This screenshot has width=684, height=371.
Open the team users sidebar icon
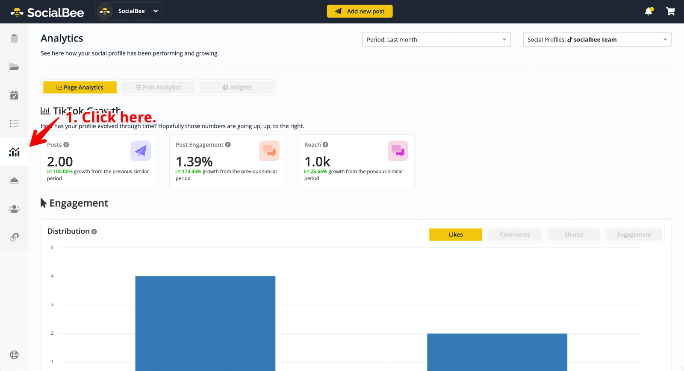point(14,209)
